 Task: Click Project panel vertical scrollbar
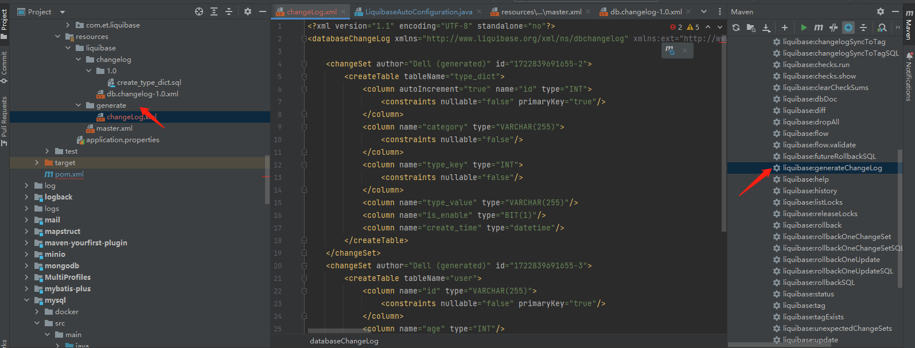pos(267,179)
